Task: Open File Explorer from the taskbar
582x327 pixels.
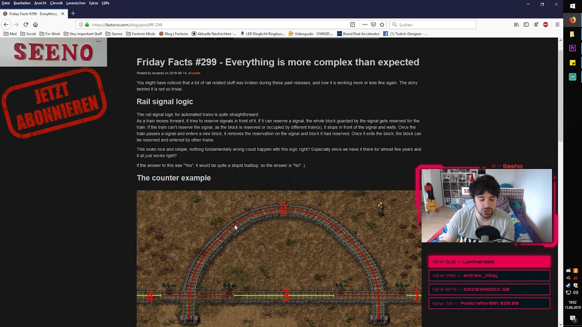Action: pyautogui.click(x=572, y=34)
